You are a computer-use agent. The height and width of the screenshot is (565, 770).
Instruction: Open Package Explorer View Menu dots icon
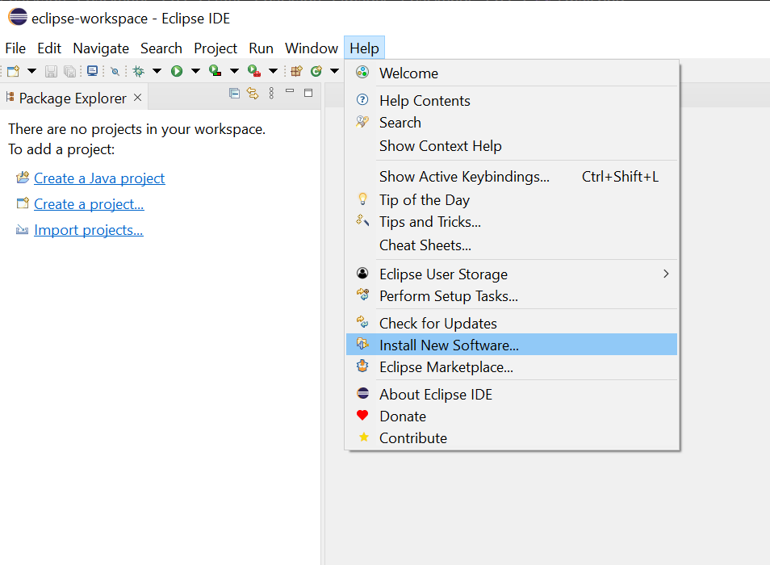pos(271,93)
